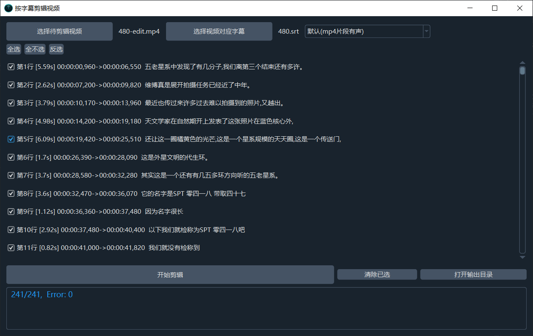Click 反选 to invert selection

pyautogui.click(x=56, y=49)
